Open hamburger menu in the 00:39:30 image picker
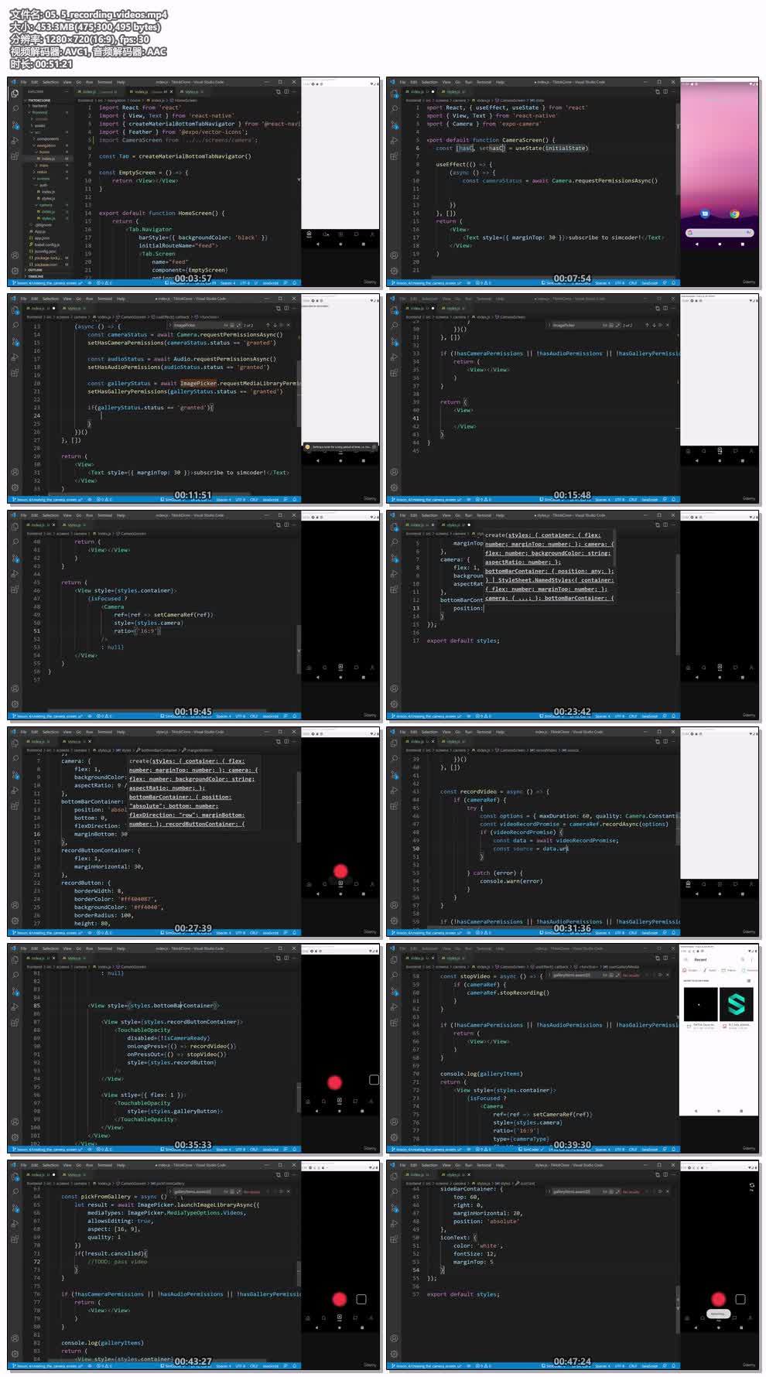Viewport: 766px width, 1377px height. tap(686, 960)
